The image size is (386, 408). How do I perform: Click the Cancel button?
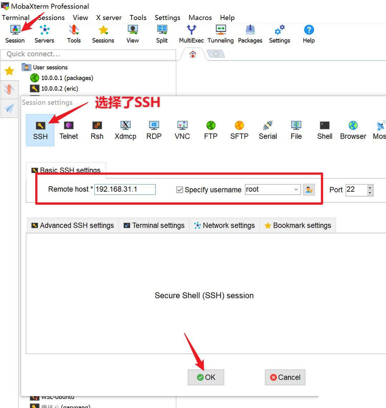(x=285, y=377)
